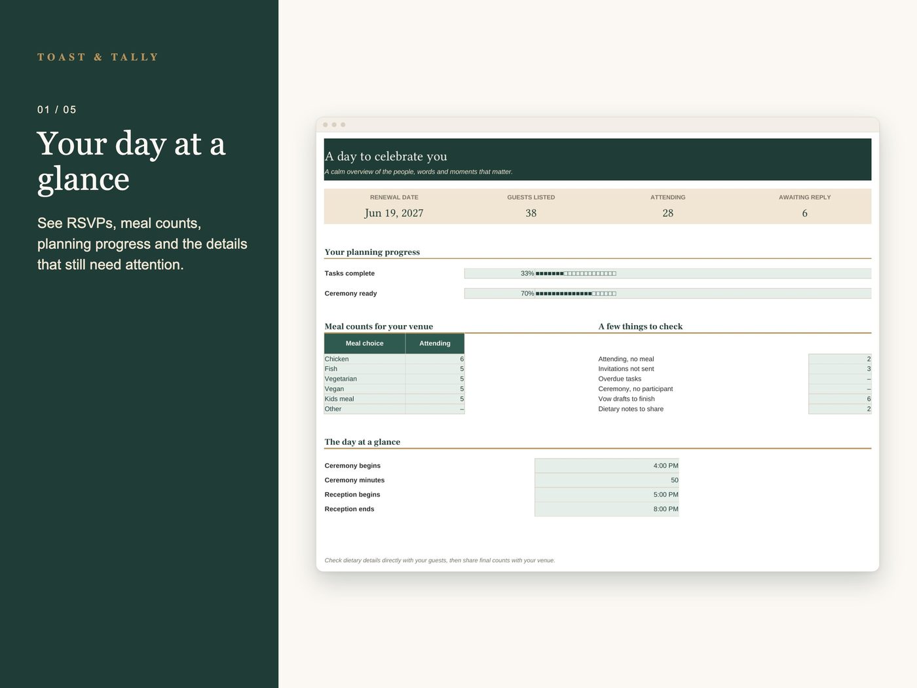
Task: Click the Vow drafts to finish value
Action: click(x=840, y=399)
